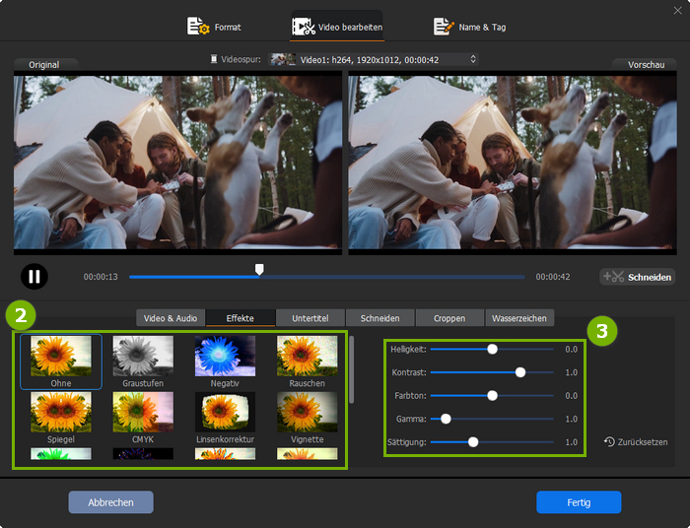This screenshot has width=690, height=528.
Task: Click the Original label
Action: point(44,65)
